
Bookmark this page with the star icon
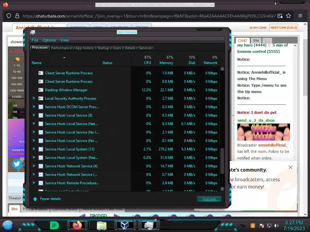click(289, 16)
